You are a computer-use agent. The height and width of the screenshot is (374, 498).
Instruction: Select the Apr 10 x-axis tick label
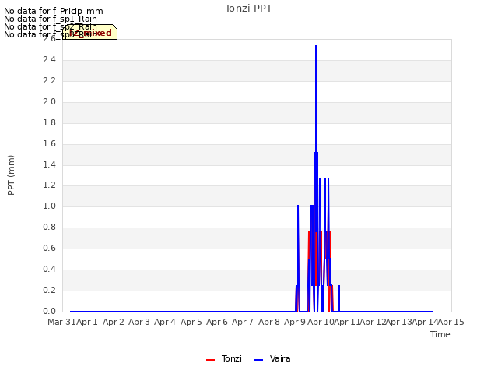321,322
